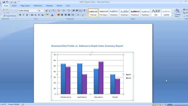The width and height of the screenshot is (188, 106).
Task: Open the Styles pane launcher
Action: click(x=180, y=19)
